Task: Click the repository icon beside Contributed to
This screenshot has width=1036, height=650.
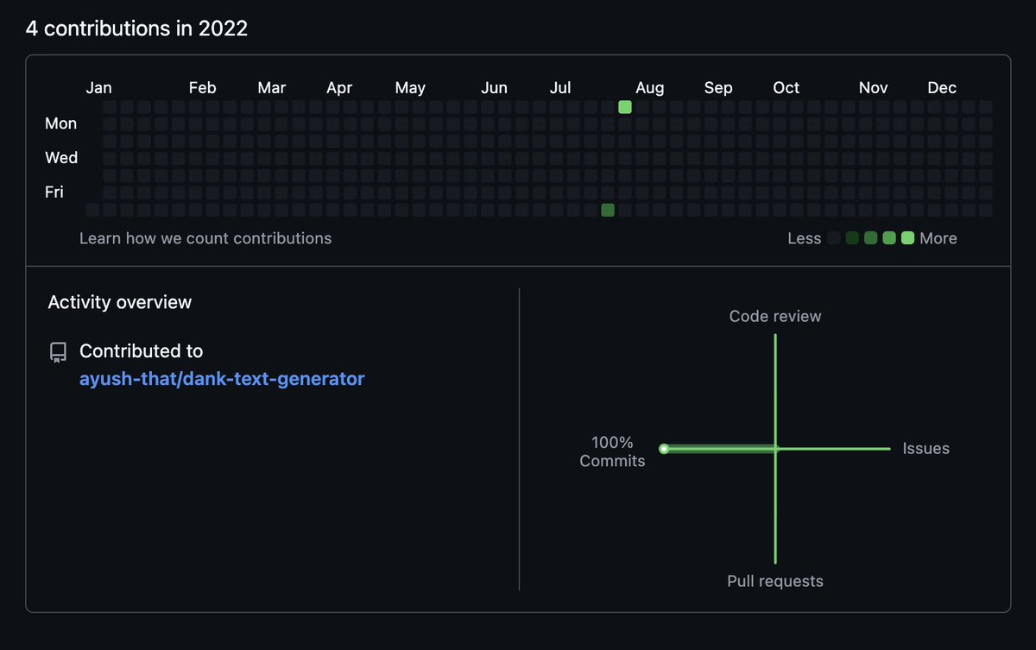Action: pyautogui.click(x=58, y=352)
